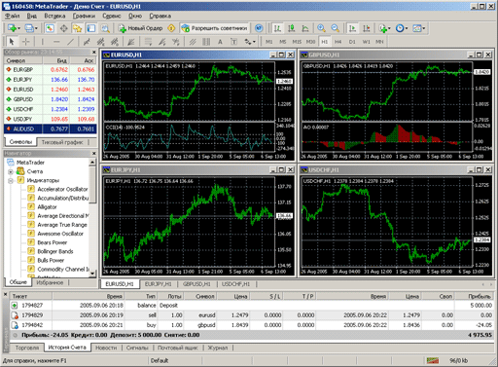
Task: Click the Новый Ордер button
Action: point(141,28)
